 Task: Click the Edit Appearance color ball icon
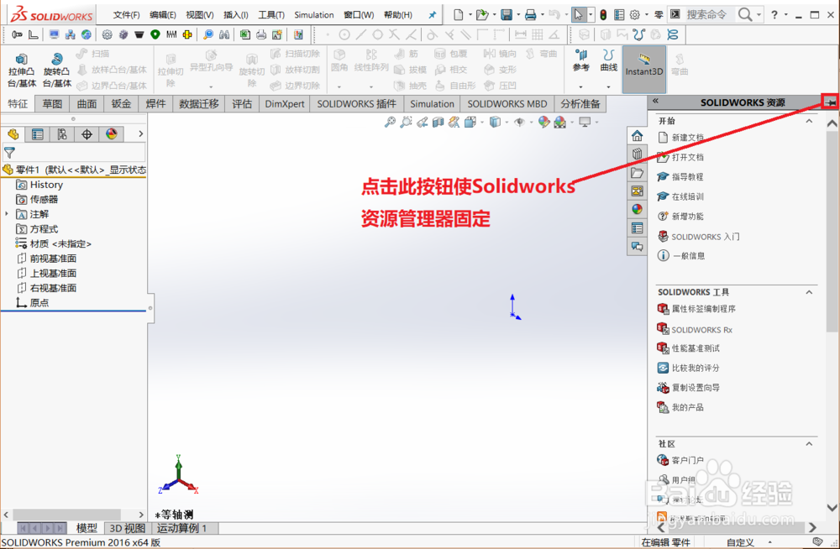pyautogui.click(x=543, y=122)
